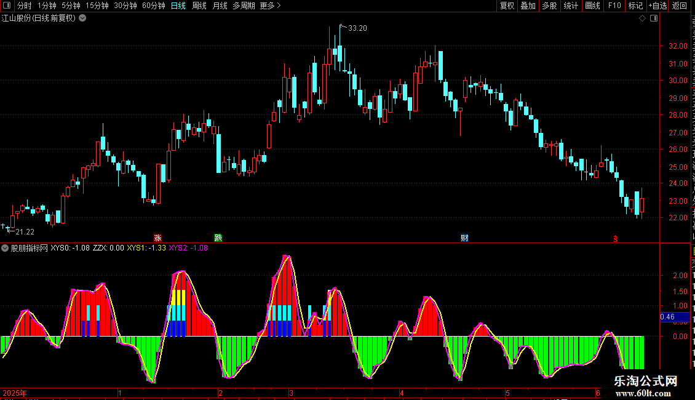695x400 pixels.
Task: Open indicator dropdown beside 股朋指标网
Action: point(5,248)
